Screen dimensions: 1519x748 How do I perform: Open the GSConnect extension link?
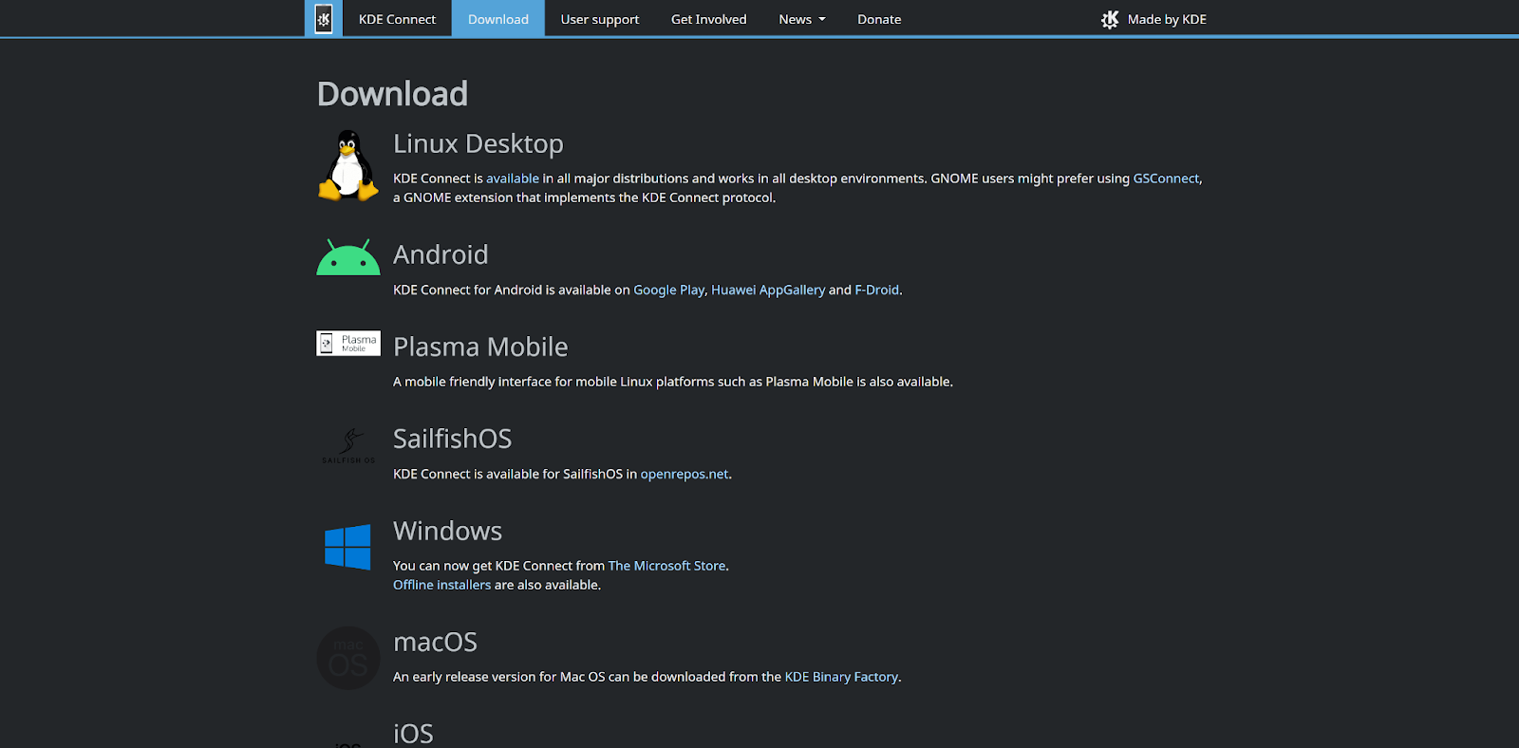pyautogui.click(x=1166, y=178)
